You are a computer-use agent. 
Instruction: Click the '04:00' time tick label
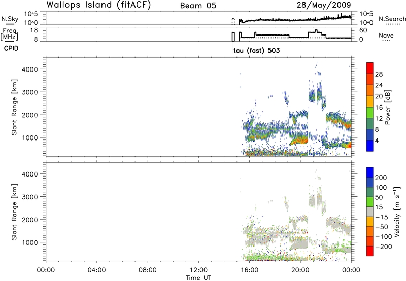pyautogui.click(x=97, y=270)
